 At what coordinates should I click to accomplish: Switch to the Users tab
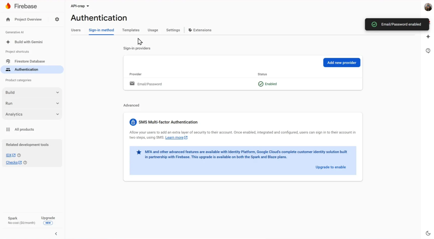click(76, 30)
